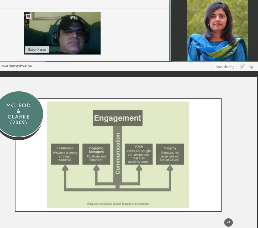Click the BINAR PRESENTATION pod title
This screenshot has height=228, width=258.
(x=16, y=66)
